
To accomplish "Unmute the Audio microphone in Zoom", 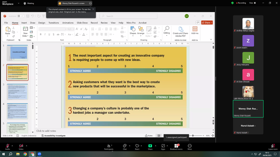I will point(7,147).
